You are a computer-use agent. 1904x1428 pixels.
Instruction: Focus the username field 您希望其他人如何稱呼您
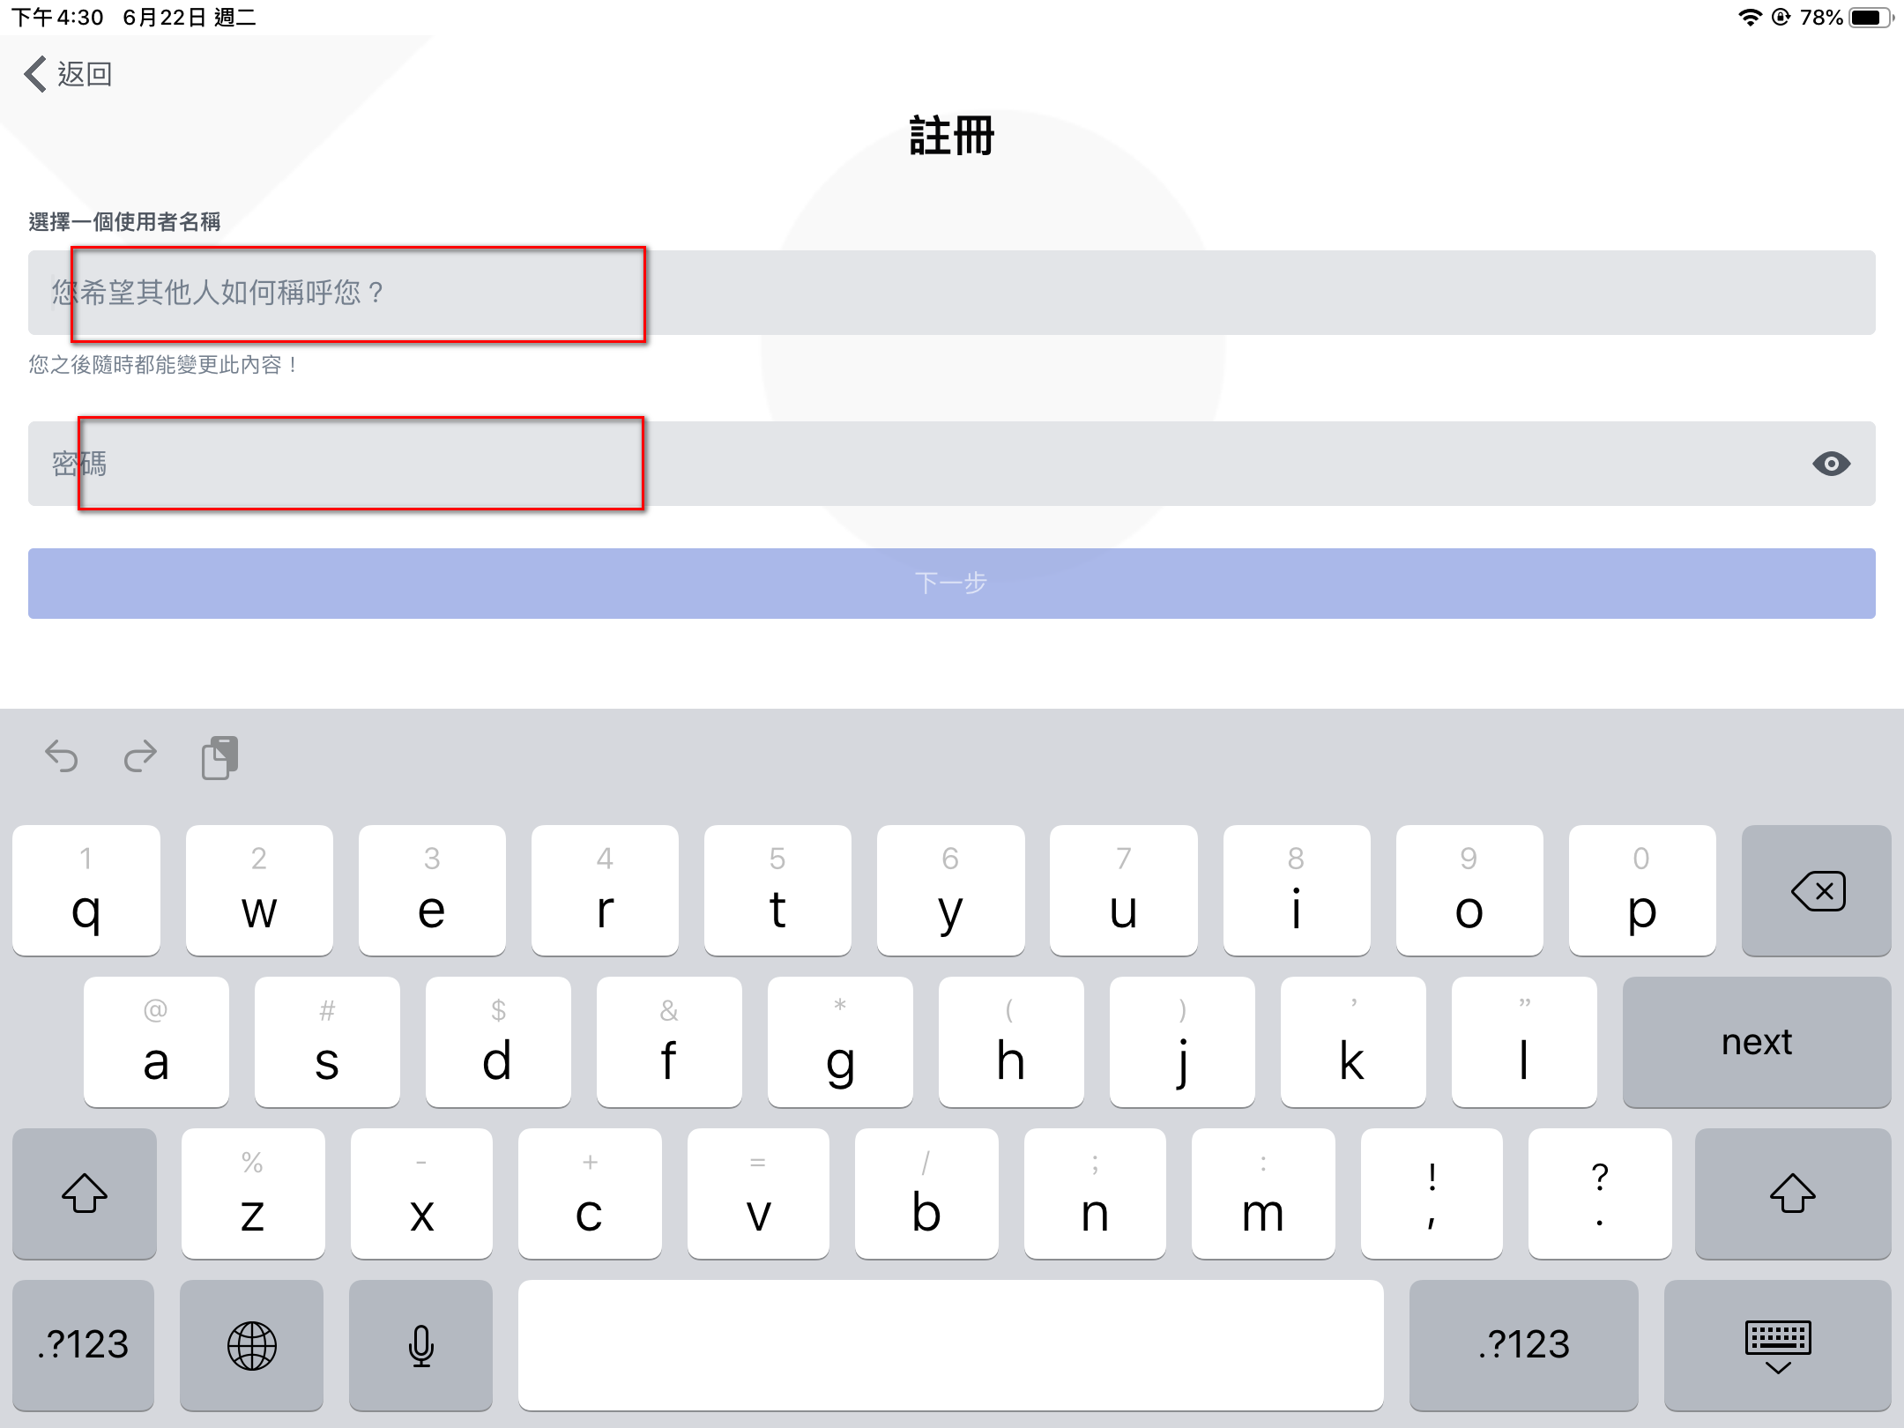[951, 293]
